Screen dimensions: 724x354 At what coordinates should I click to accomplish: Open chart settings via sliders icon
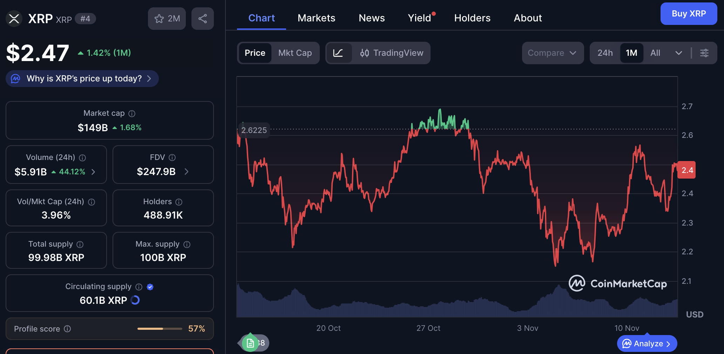705,53
